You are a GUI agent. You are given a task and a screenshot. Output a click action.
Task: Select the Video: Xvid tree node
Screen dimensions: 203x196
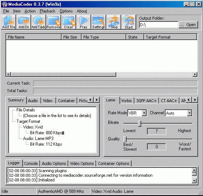coord(33,127)
